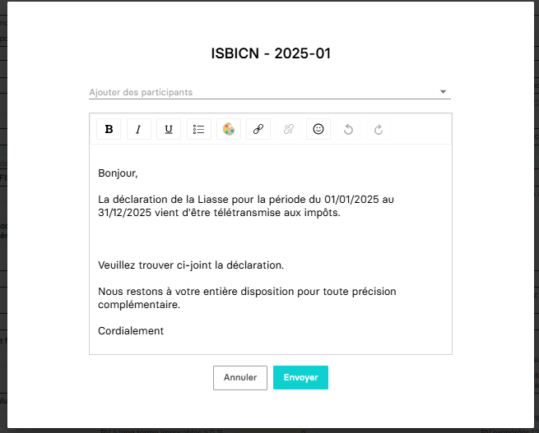Undo the last edit

point(348,130)
